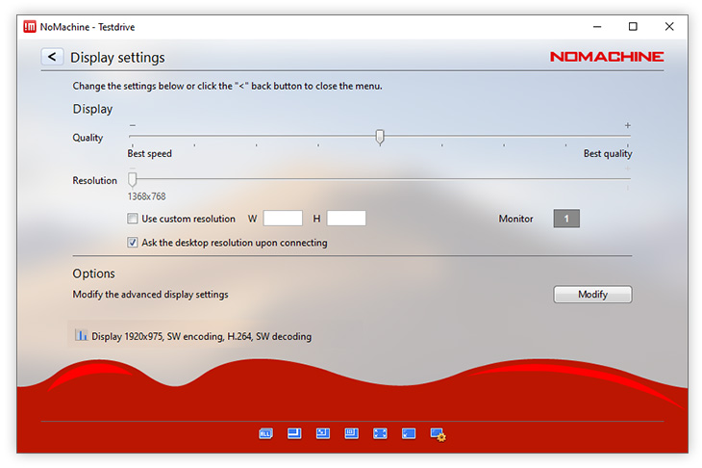Viewport: 702px width, 468px height.
Task: Click the display statistics bar icon
Action: coord(81,336)
